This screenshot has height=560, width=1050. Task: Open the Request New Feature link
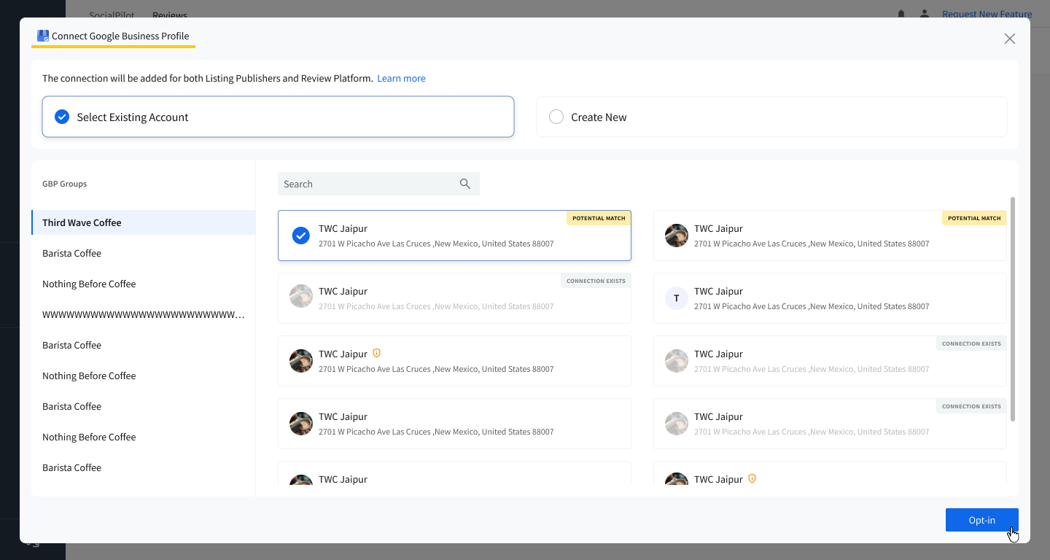[987, 14]
